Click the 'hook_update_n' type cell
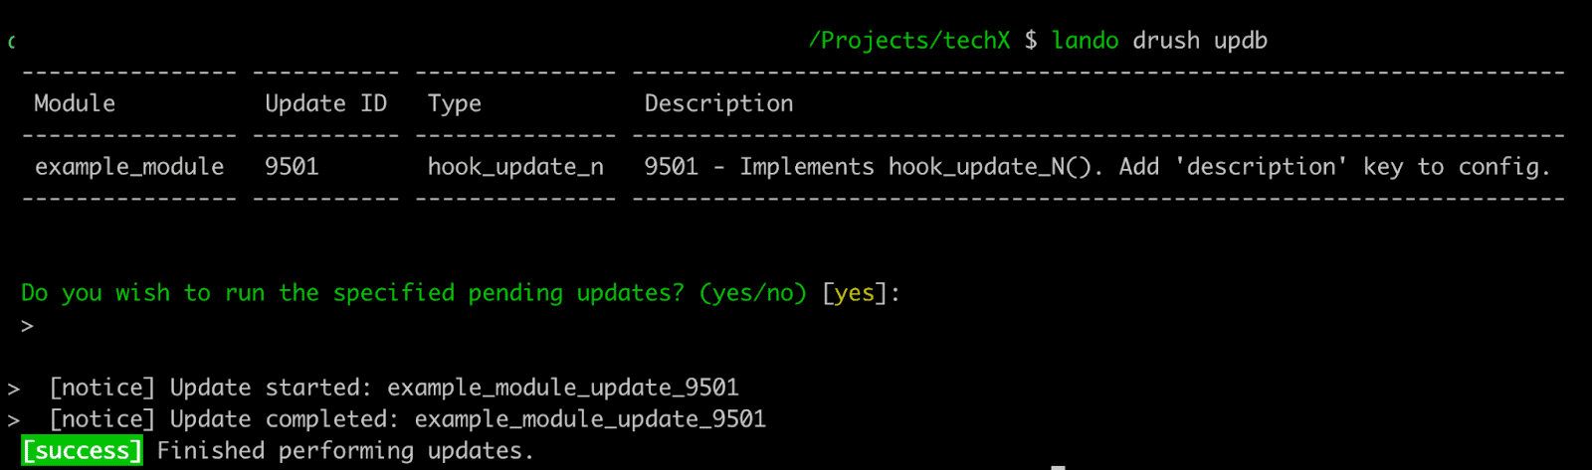The image size is (1592, 470). click(515, 167)
